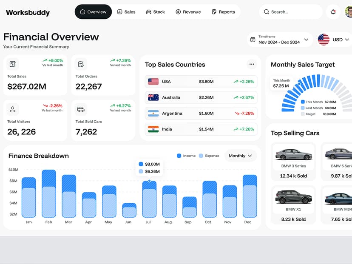Click the This Month $7.26 M label

[x=281, y=83]
